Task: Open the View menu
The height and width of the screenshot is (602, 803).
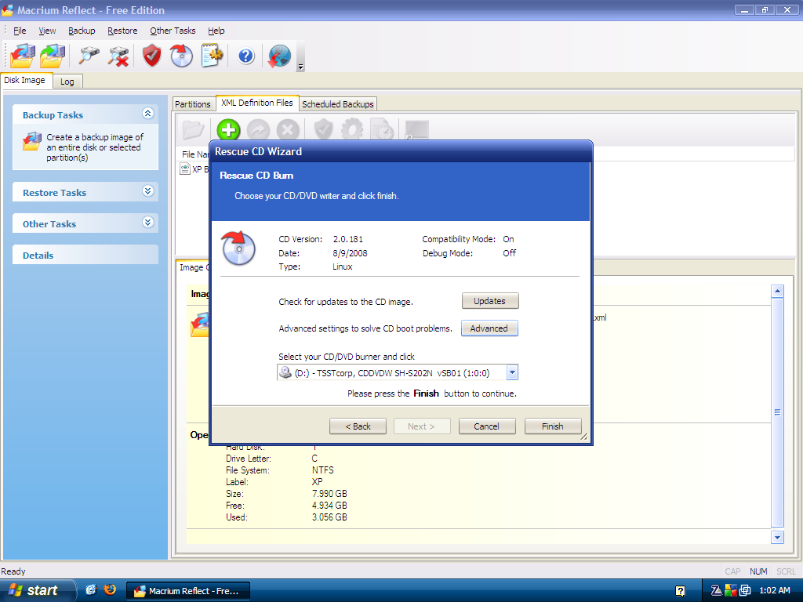Action: point(47,31)
